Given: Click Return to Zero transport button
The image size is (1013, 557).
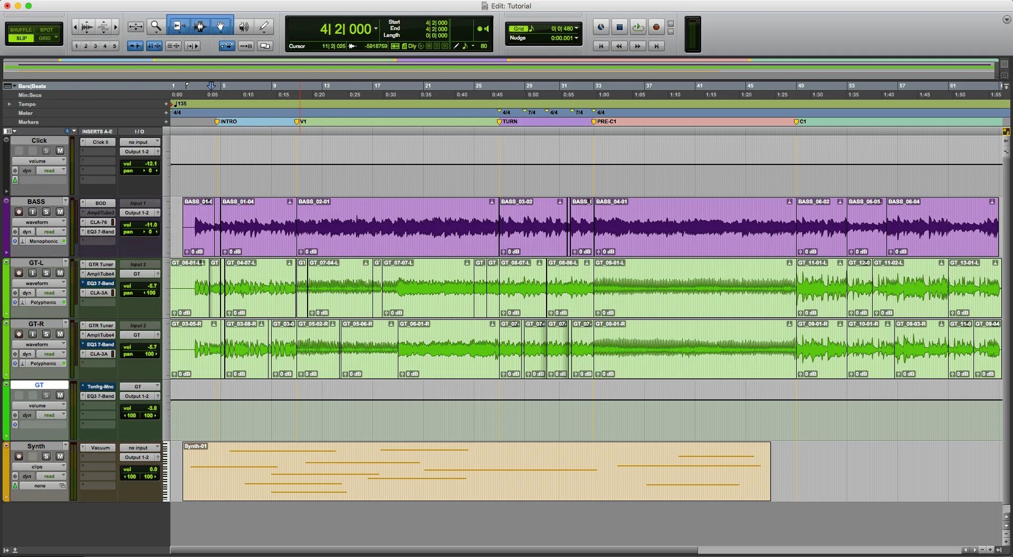Looking at the screenshot, I should click(601, 46).
